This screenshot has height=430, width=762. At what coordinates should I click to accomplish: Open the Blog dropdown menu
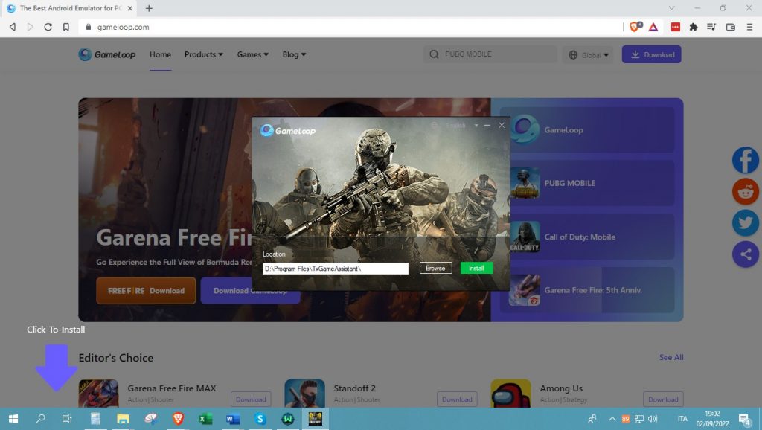(x=294, y=54)
